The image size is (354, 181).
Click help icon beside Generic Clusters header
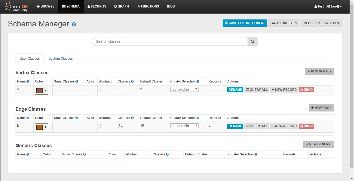[167, 154]
